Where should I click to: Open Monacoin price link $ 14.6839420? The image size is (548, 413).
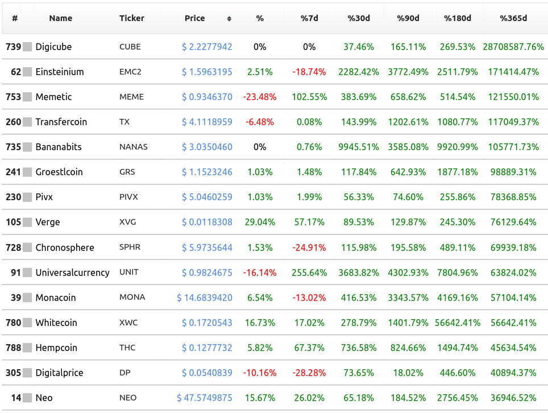tap(205, 298)
